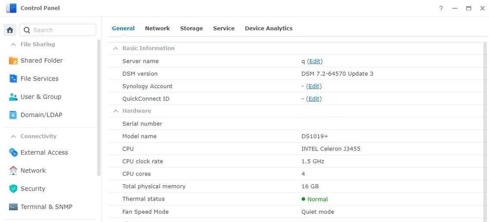Edit the Synology Account
The image size is (489, 222).
click(x=314, y=86)
